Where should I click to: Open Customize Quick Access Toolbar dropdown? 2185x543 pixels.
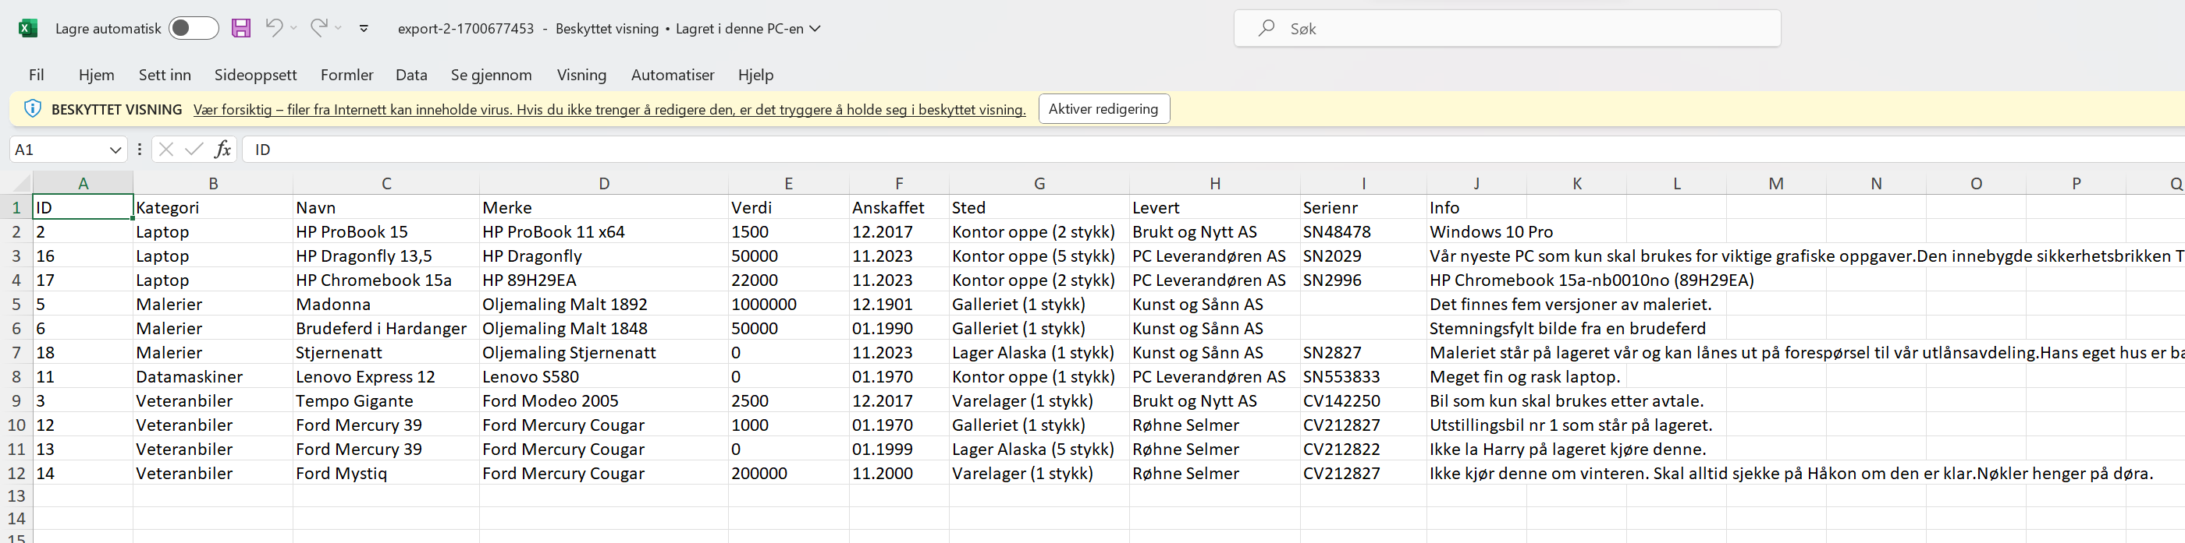point(364,28)
